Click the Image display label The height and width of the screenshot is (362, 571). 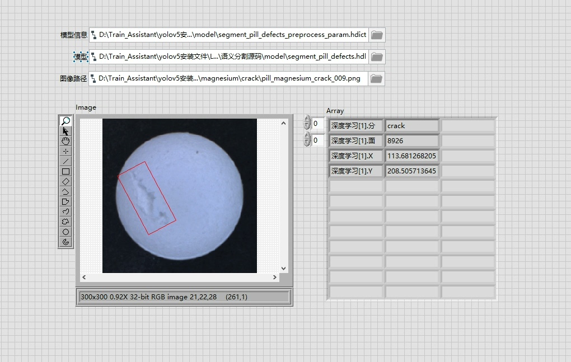click(x=86, y=107)
